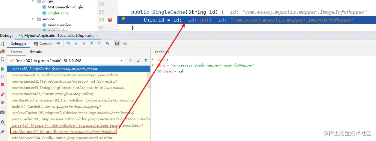376x141 pixels.
Task: Open debugger settings gear icon
Action: (2, 122)
